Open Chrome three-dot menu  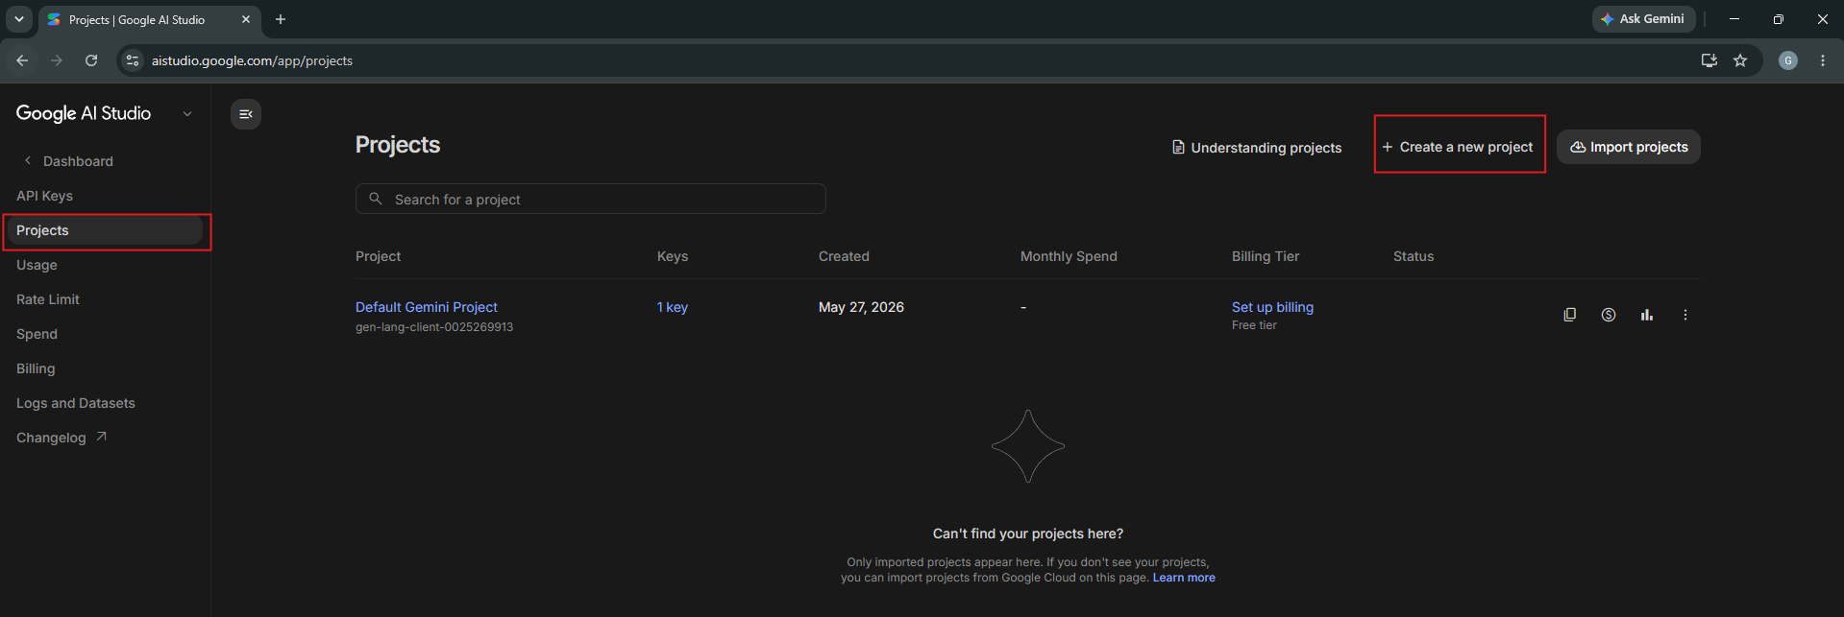coord(1823,60)
